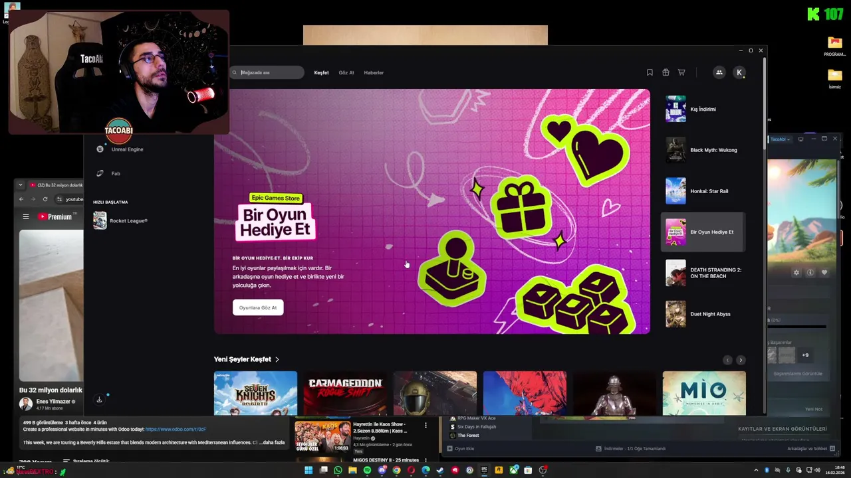
Task: Click the +9 achievements badge in Steam
Action: tap(805, 355)
